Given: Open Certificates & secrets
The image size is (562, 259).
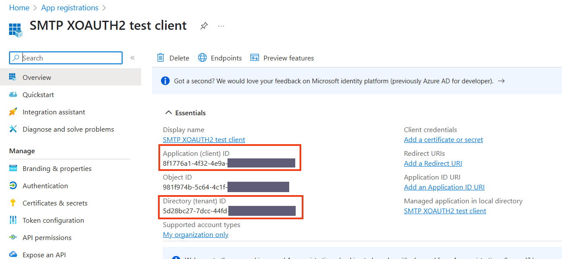Looking at the screenshot, I should point(70,203).
